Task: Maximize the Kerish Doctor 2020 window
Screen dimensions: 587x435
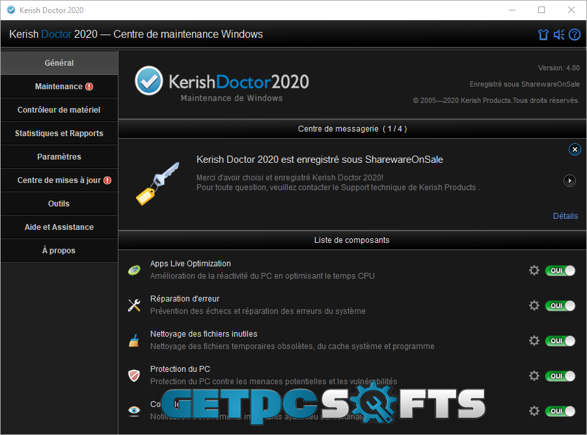Action: pos(541,10)
